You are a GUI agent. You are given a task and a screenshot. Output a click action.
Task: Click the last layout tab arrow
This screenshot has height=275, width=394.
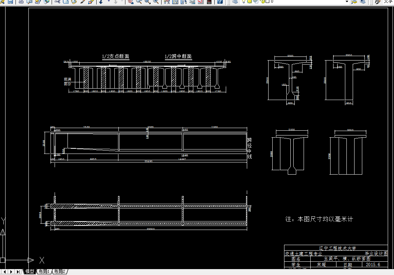pyautogui.click(x=18, y=272)
